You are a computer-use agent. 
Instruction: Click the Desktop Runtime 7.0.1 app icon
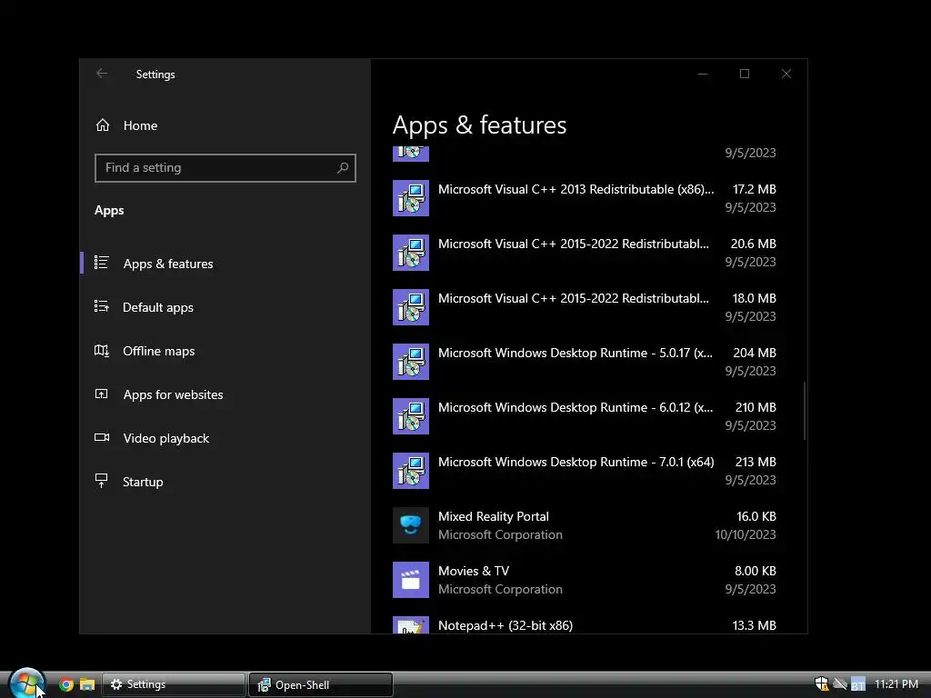411,472
